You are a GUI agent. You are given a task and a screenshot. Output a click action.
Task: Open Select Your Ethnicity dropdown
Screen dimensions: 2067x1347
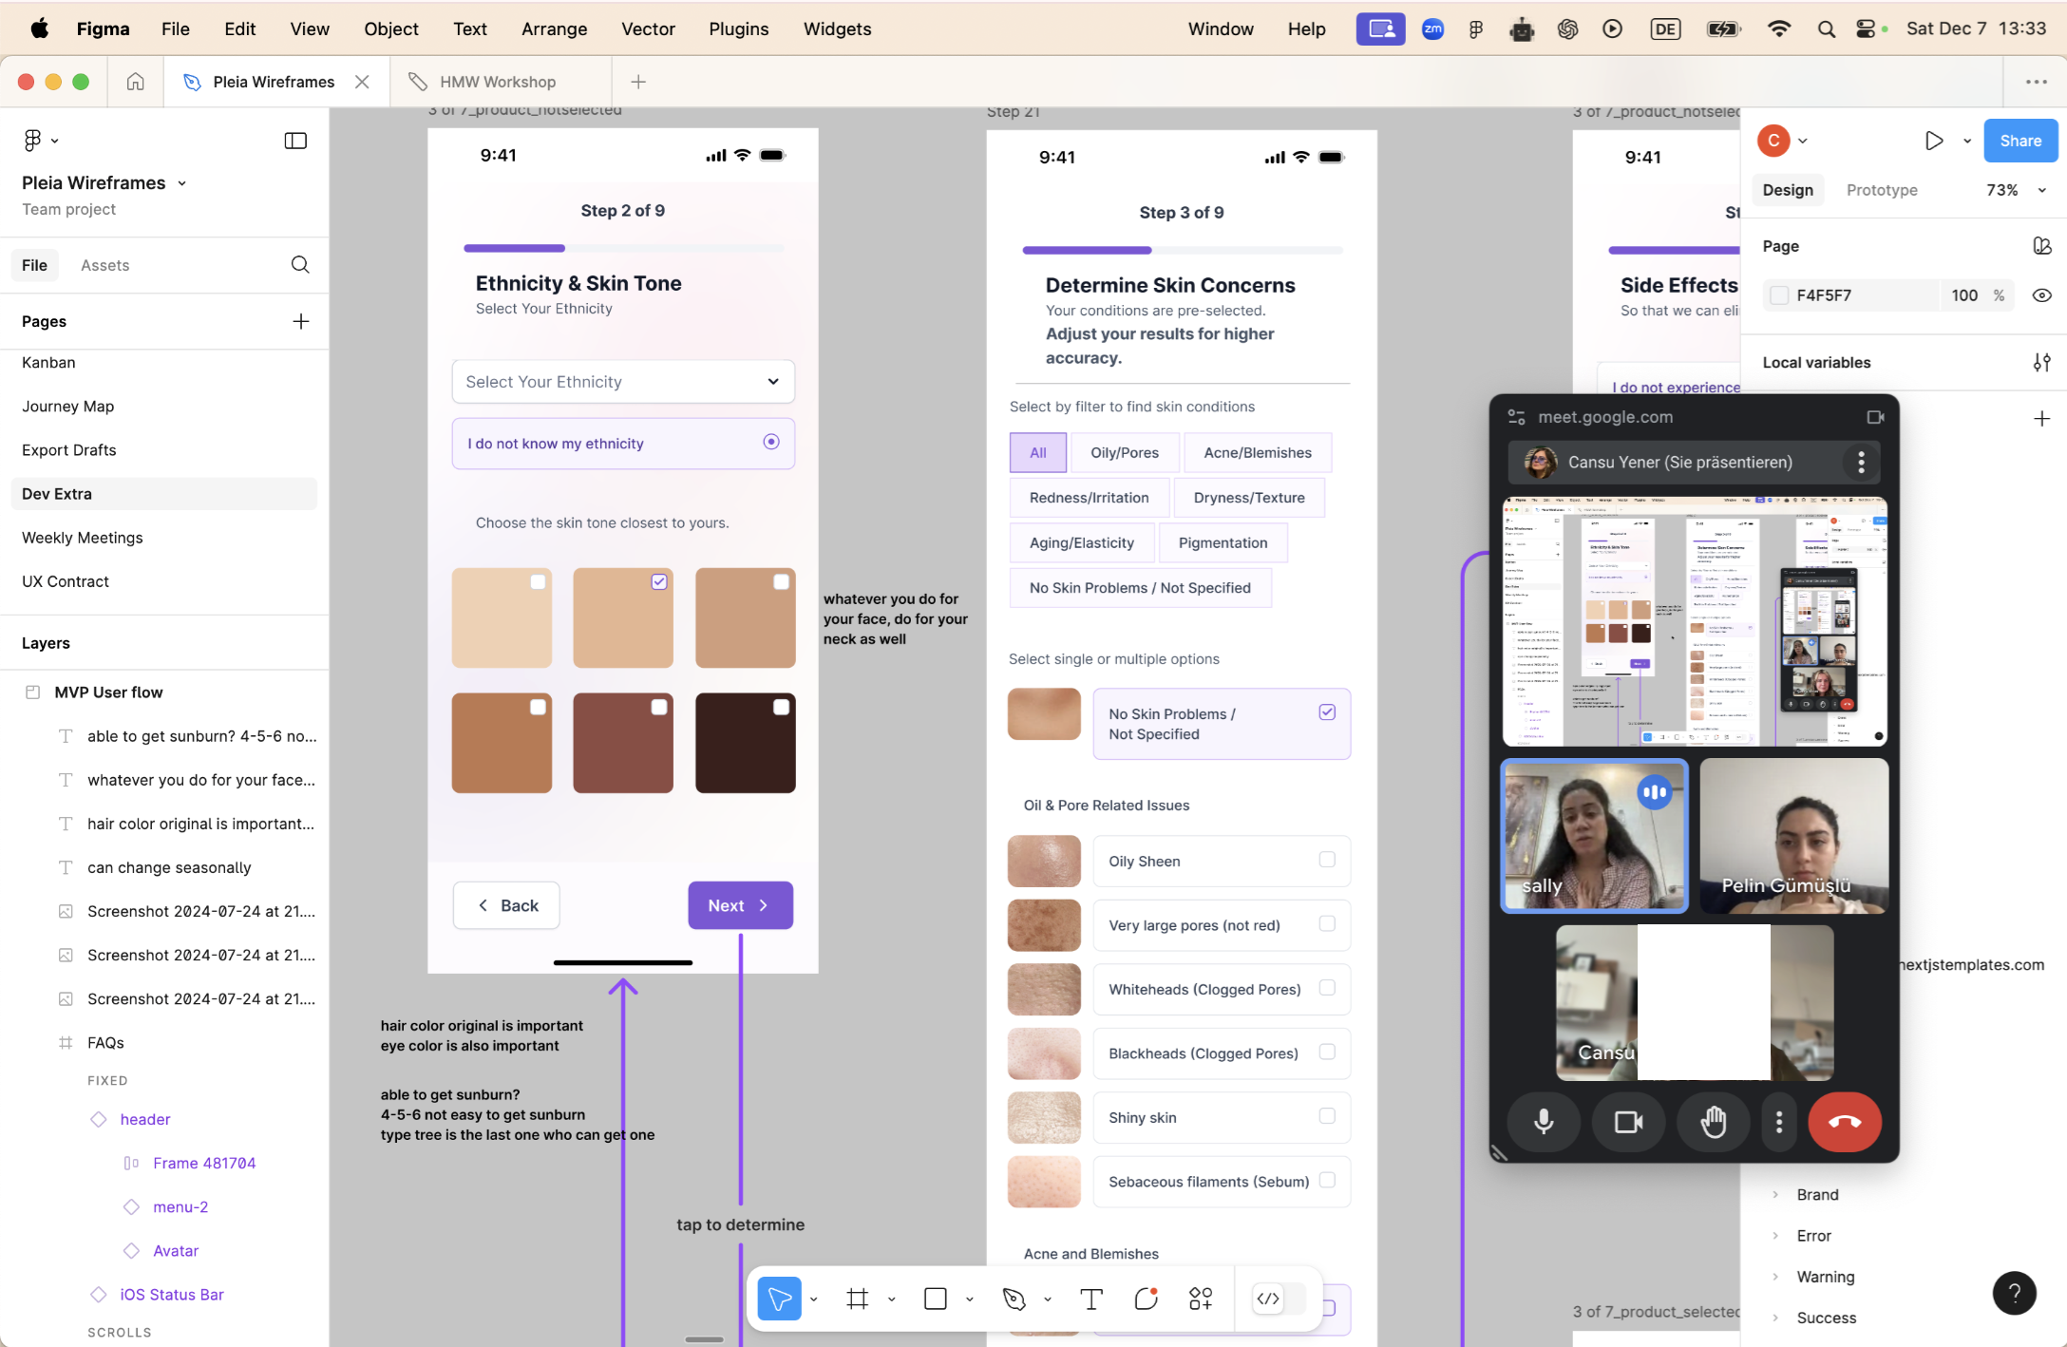pyautogui.click(x=623, y=382)
